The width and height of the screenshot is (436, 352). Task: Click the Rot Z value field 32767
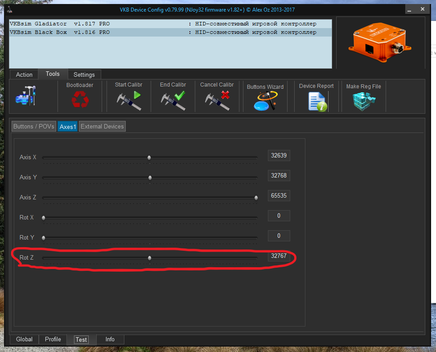point(279,256)
